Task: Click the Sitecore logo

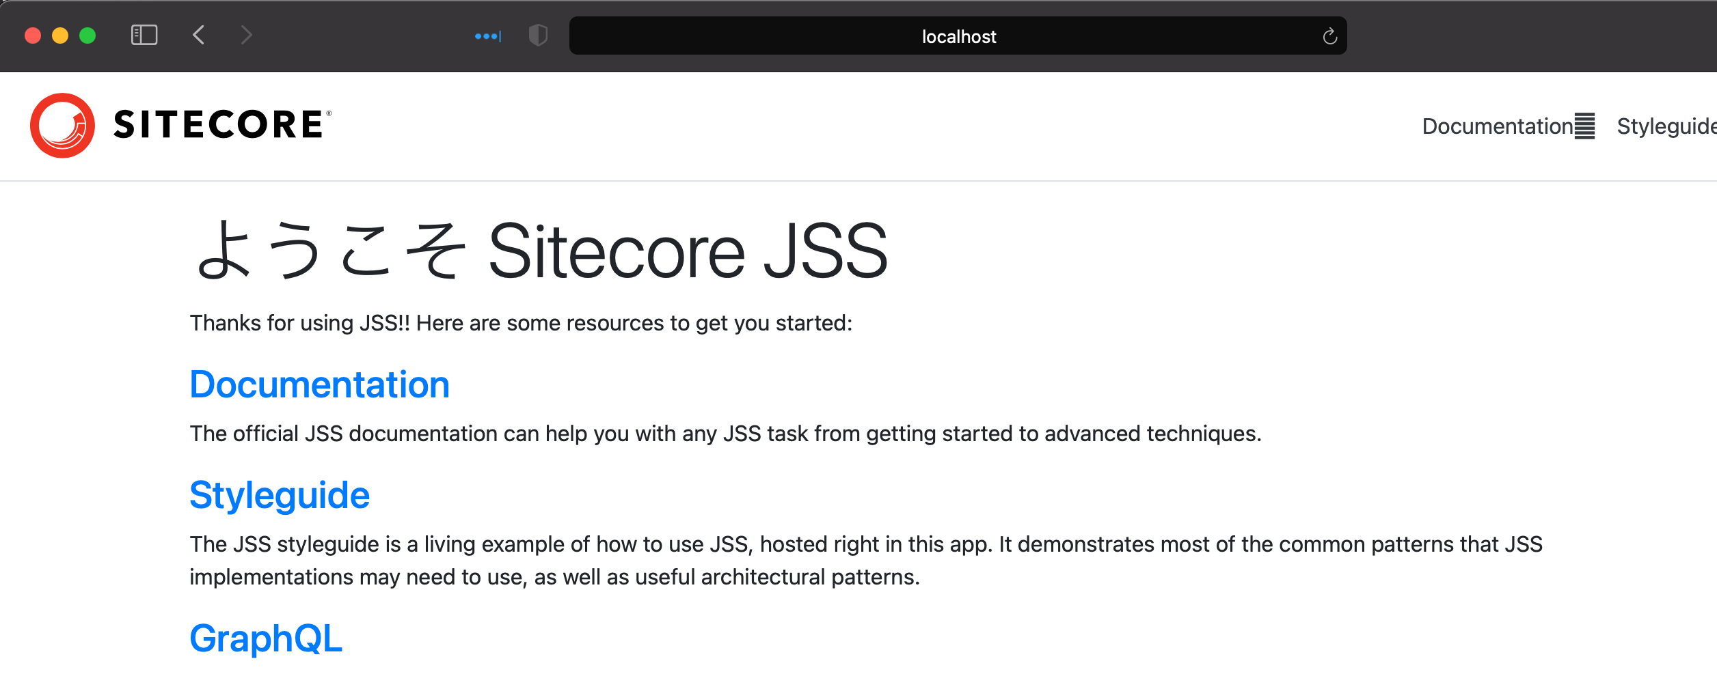Action: point(181,126)
